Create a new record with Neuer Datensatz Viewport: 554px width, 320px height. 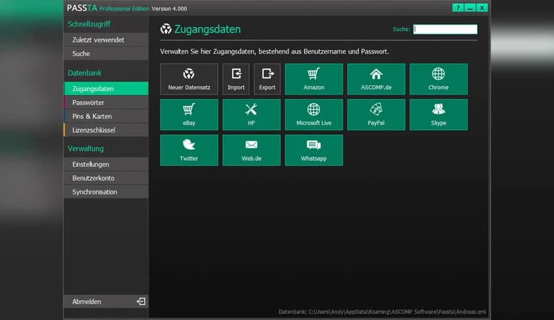[189, 79]
